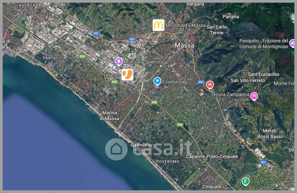Open the Multisala Splendor text label

click(144, 62)
